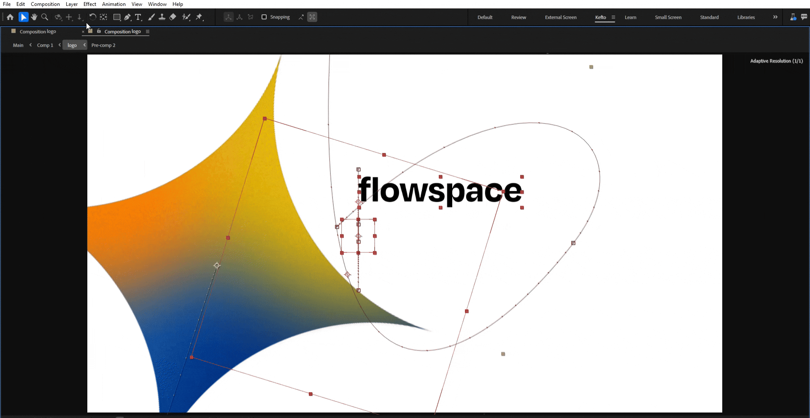Select the first Composition logo tab

pos(38,32)
